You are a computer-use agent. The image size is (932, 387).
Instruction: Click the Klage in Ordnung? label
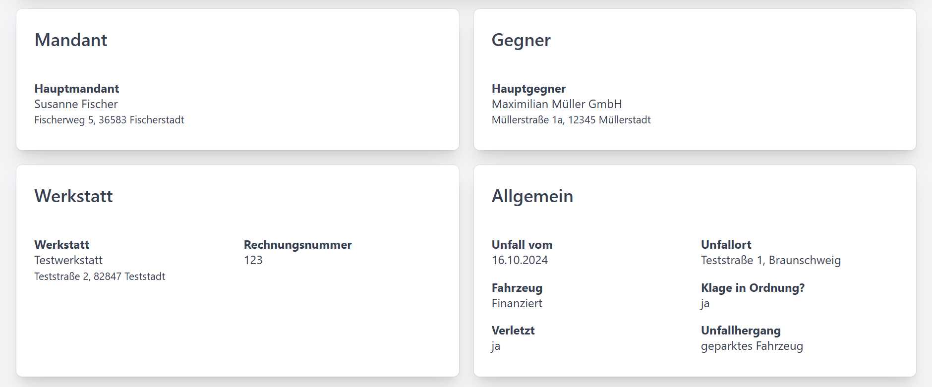pyautogui.click(x=752, y=288)
